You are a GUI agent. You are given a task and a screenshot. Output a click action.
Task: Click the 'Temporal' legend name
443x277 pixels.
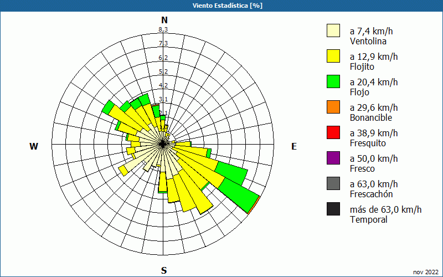[369, 219]
